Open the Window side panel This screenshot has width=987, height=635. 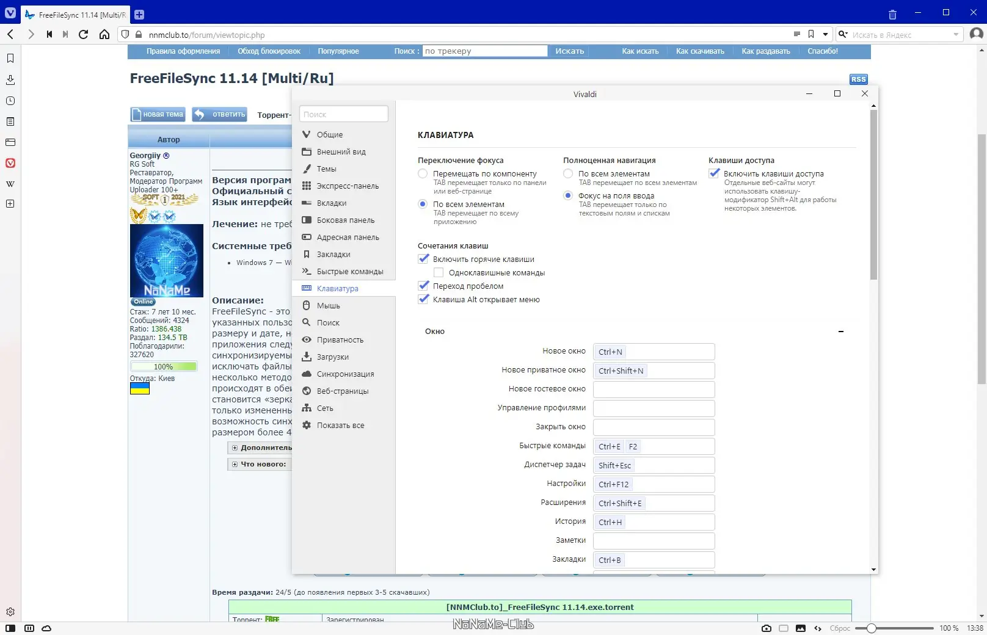pos(10,142)
